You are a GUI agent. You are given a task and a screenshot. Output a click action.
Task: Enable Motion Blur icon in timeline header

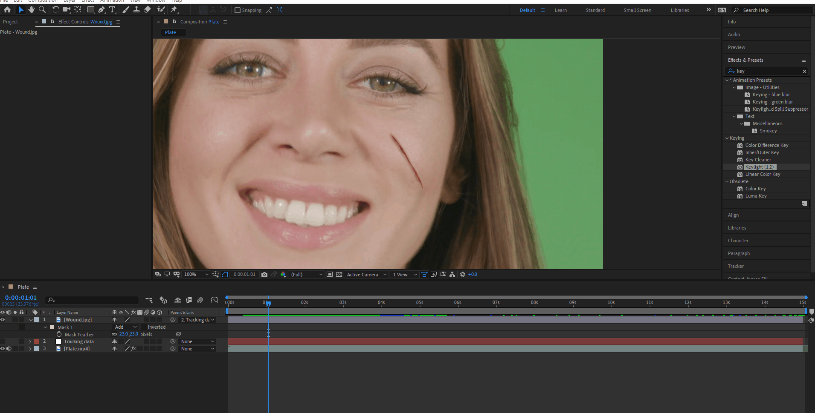coord(200,300)
